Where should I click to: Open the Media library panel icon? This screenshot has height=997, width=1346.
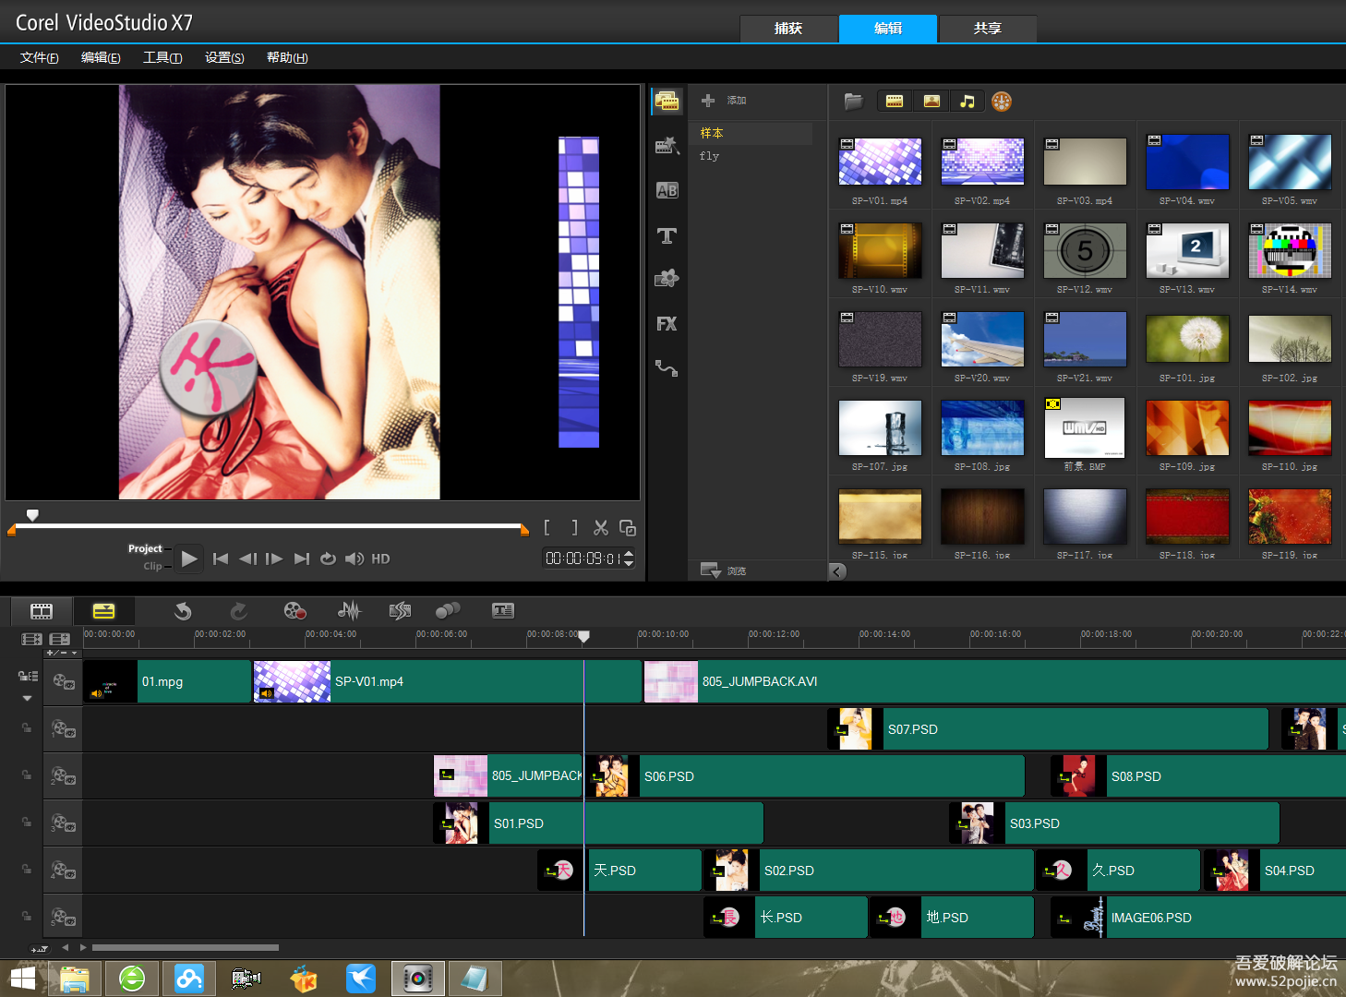tap(667, 102)
